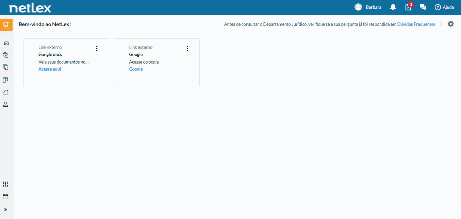
Task: Open the person icon in sidebar
Action: pos(5,104)
